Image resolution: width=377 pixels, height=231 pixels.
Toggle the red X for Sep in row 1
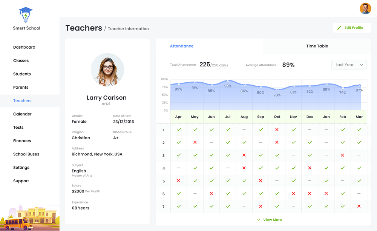point(277,130)
